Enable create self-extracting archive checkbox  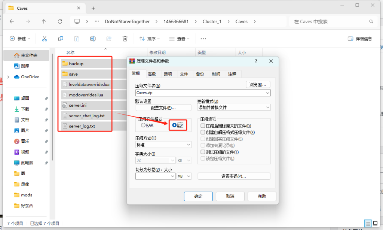coord(203,132)
